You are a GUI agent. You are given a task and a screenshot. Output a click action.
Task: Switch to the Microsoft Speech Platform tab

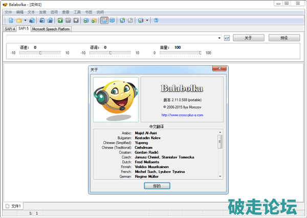51,29
